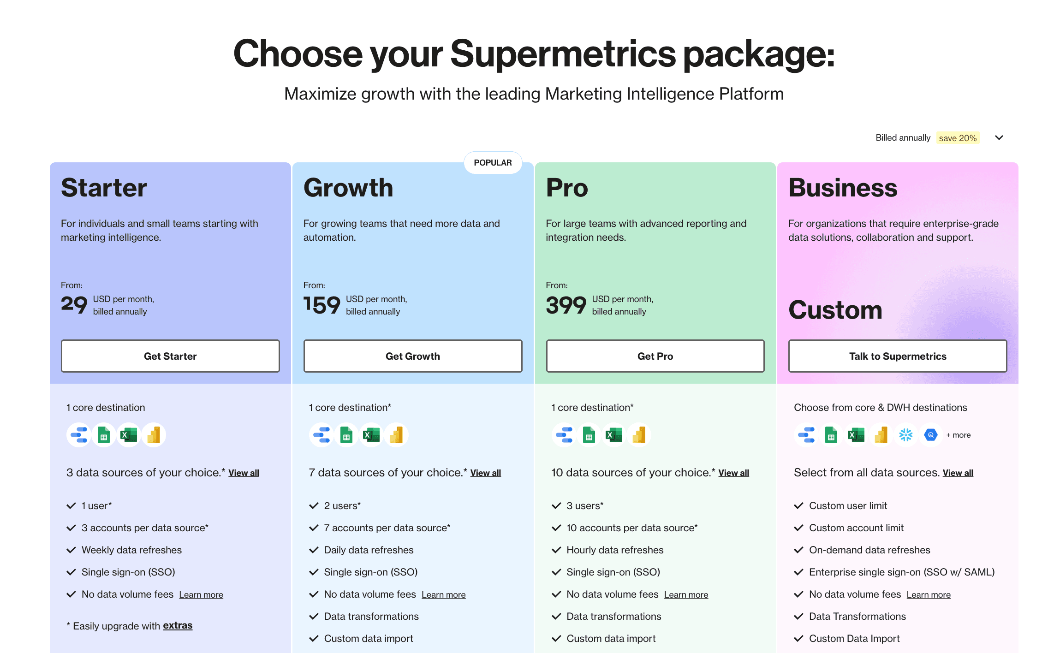This screenshot has width=1060, height=653.
Task: Click Learn more link in Pro plan
Action: [686, 595]
